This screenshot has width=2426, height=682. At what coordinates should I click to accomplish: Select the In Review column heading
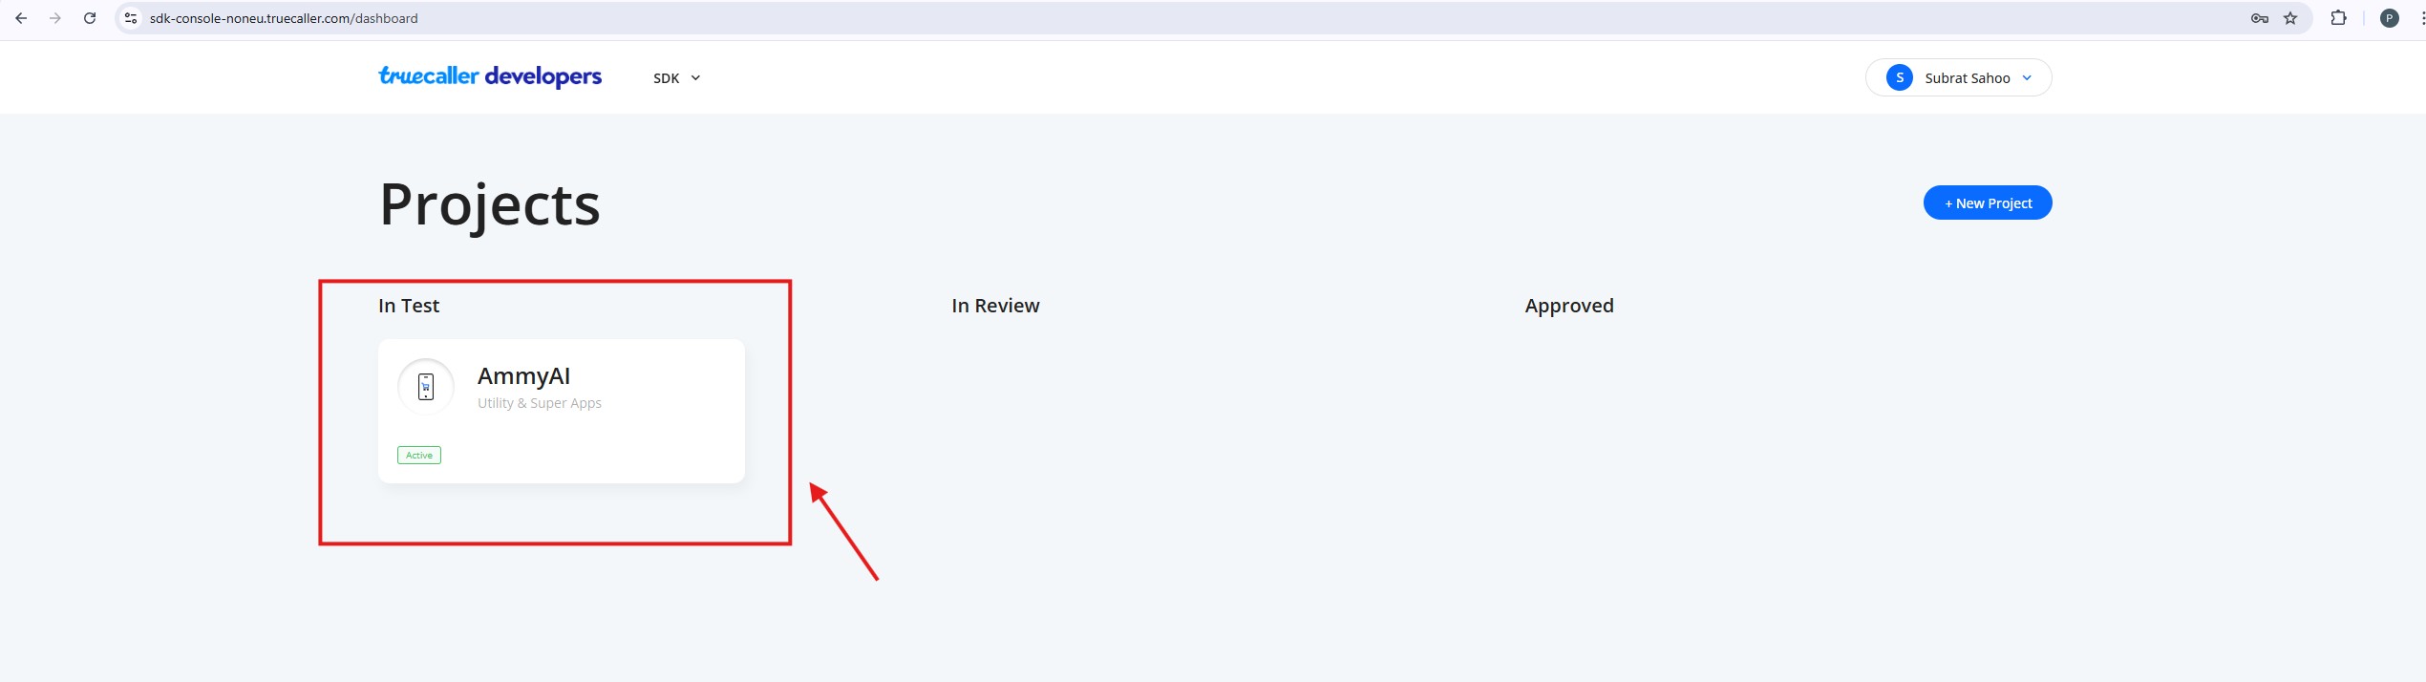click(x=995, y=306)
